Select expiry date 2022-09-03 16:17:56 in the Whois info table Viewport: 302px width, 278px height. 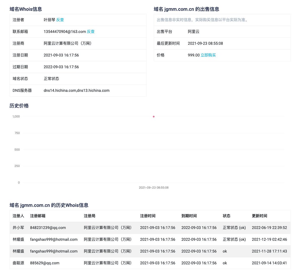[61, 67]
